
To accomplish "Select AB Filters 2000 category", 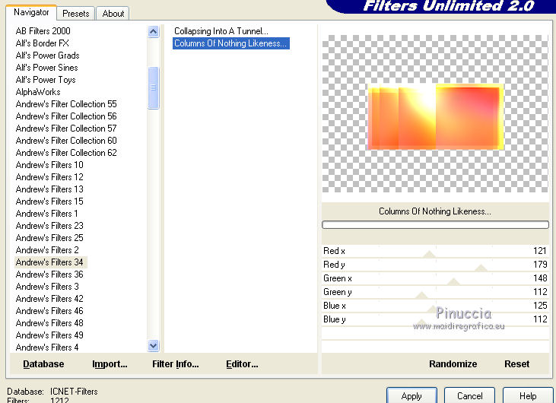I will 43,31.
